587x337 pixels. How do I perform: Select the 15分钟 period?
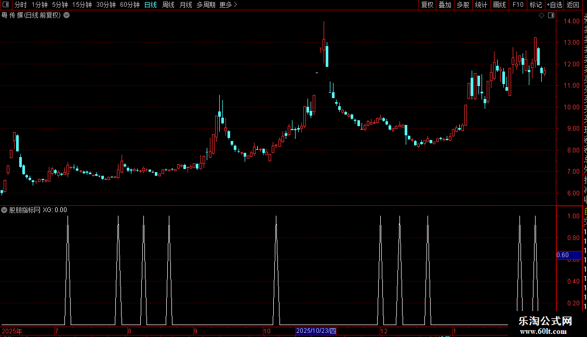click(82, 5)
